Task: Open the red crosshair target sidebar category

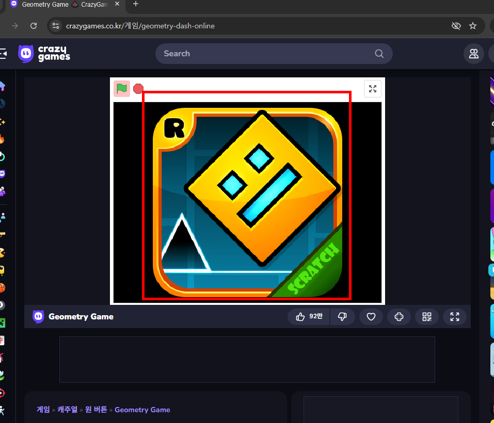Action: click(2, 393)
